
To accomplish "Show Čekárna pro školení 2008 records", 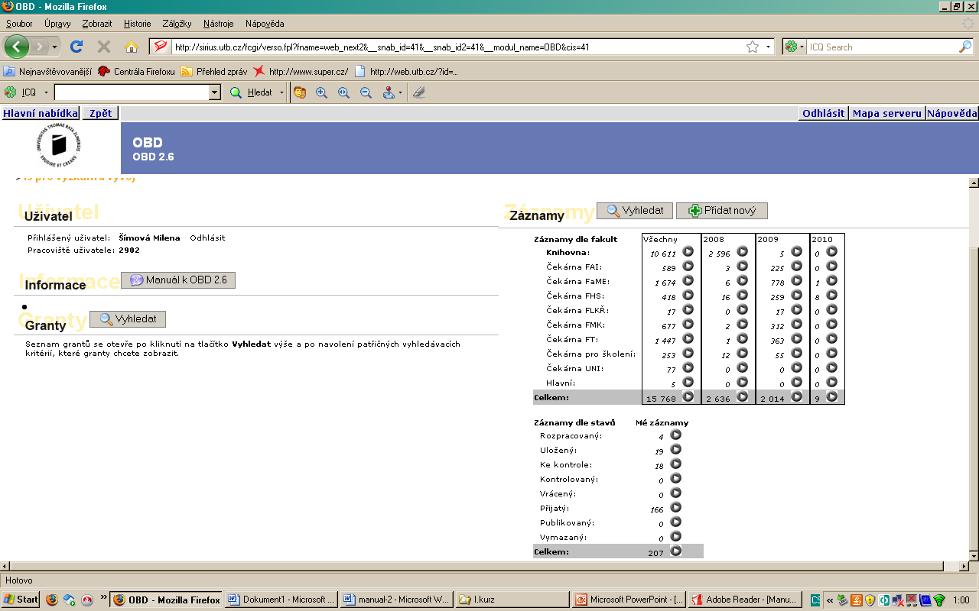I will pyautogui.click(x=742, y=353).
